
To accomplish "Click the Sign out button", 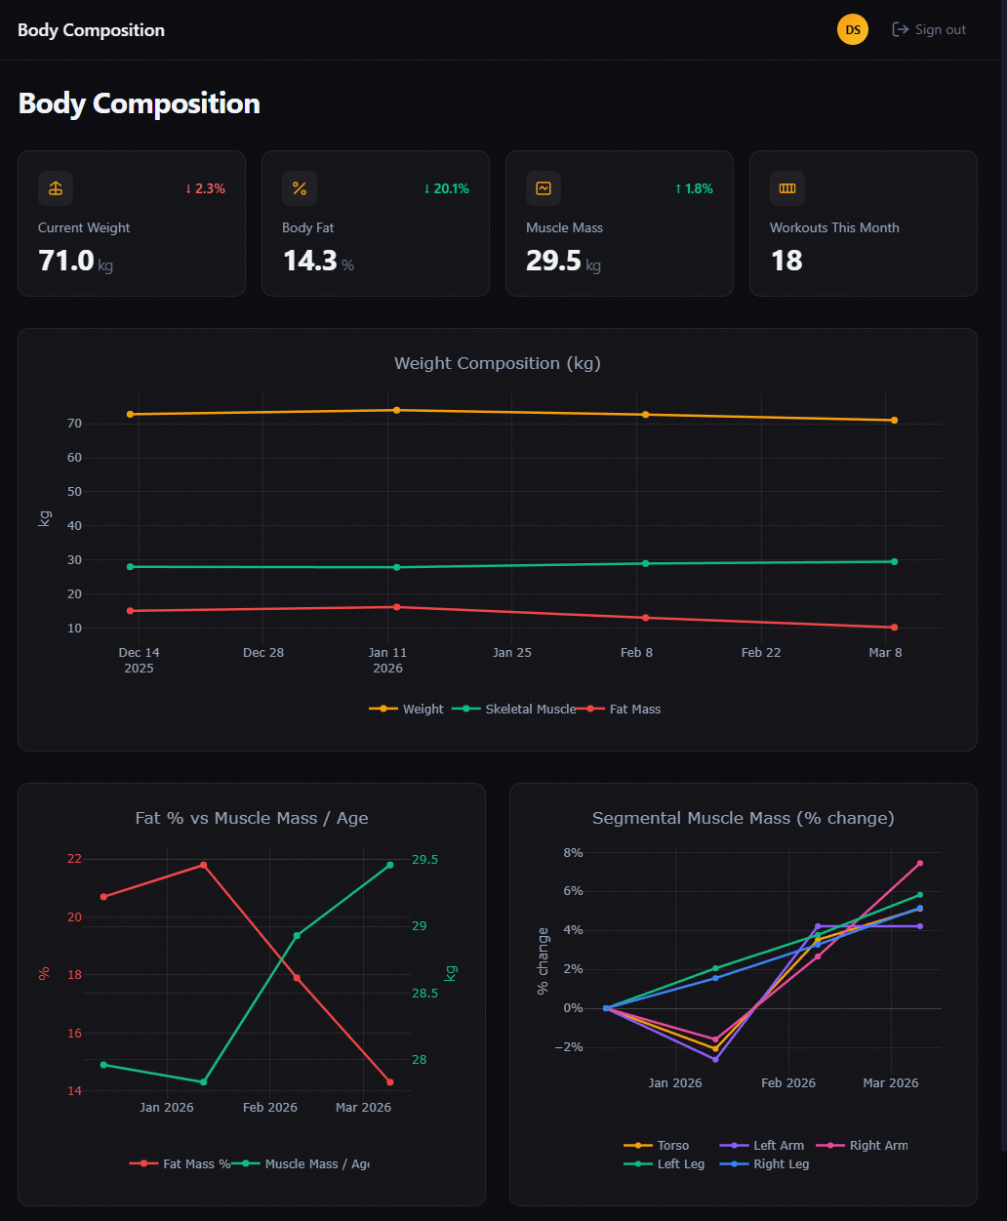I will point(929,30).
